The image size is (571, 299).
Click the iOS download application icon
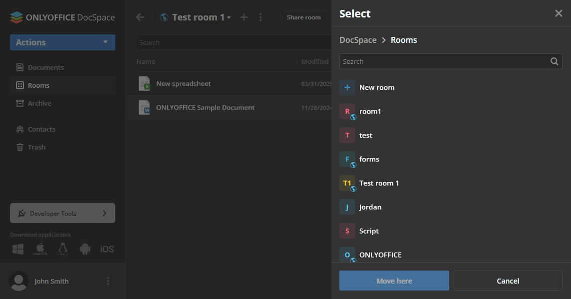pyautogui.click(x=107, y=248)
